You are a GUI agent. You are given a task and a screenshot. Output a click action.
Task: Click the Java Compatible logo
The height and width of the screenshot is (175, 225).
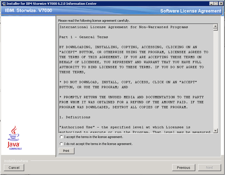[x=14, y=138]
